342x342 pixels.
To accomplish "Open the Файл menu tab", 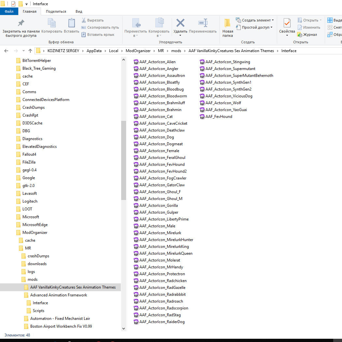I will tap(9, 11).
